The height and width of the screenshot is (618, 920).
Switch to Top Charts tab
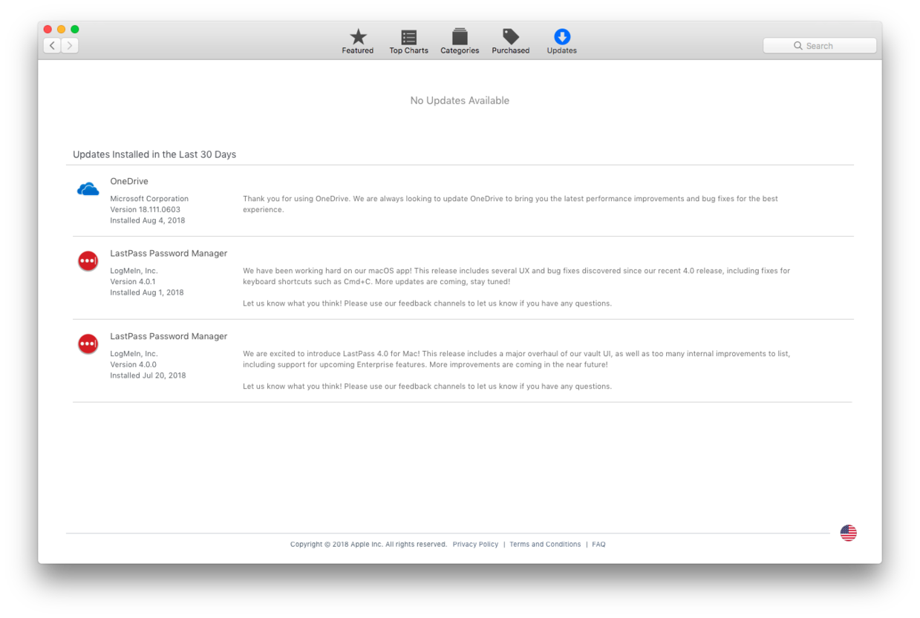click(x=408, y=42)
